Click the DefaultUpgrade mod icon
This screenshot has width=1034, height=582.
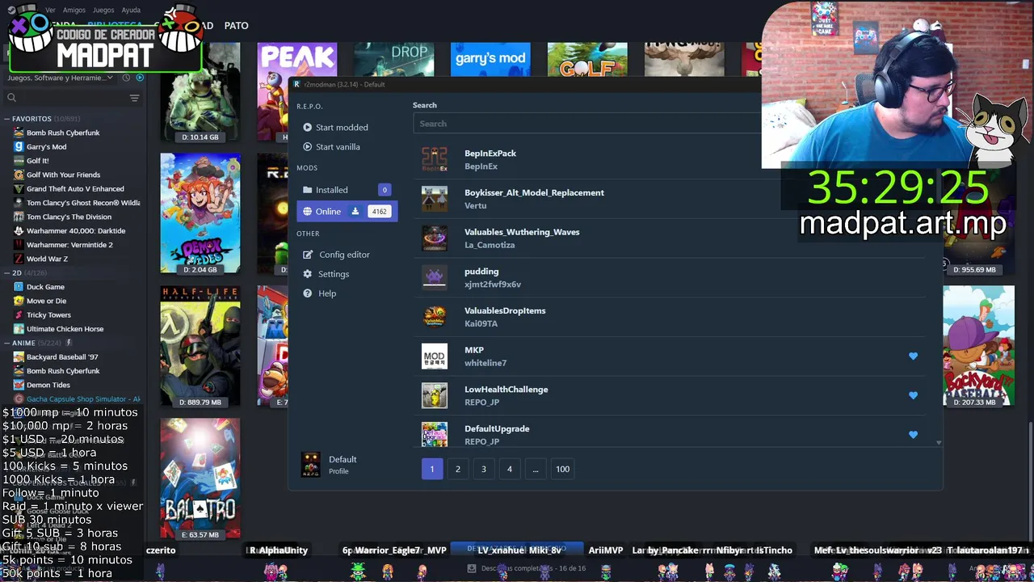(x=435, y=434)
